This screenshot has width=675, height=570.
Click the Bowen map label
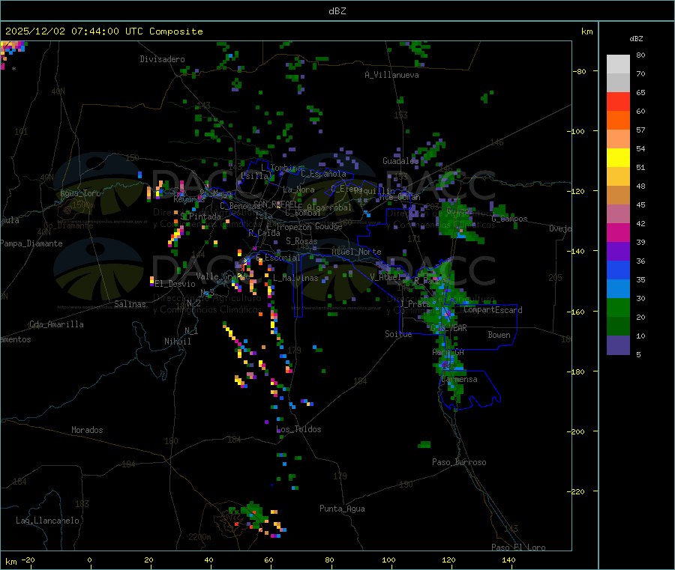pyautogui.click(x=499, y=334)
